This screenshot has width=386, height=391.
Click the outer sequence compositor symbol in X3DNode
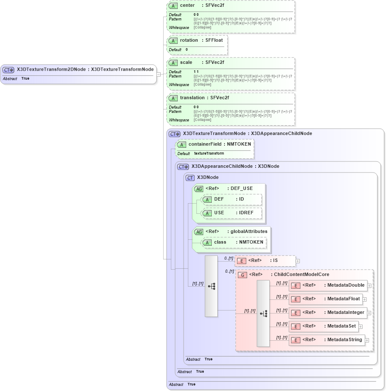(211, 286)
